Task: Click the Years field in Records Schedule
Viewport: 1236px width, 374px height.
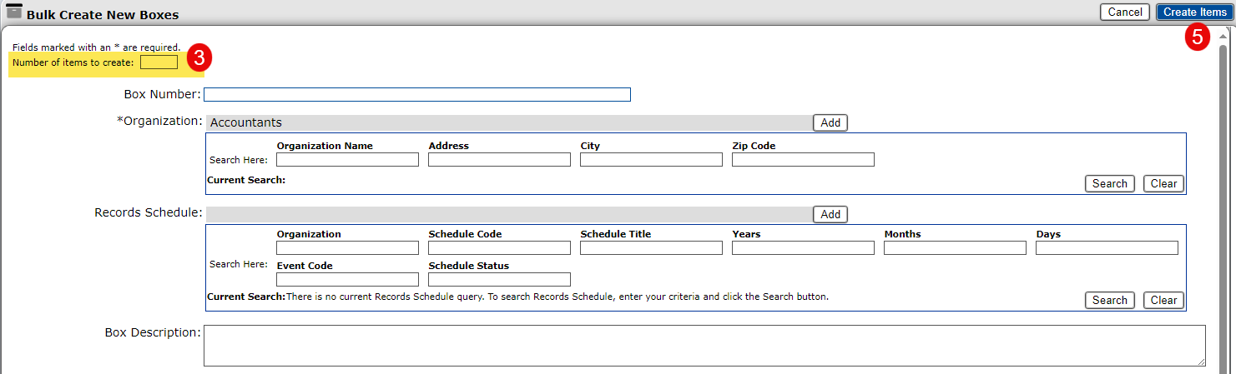Action: [803, 248]
